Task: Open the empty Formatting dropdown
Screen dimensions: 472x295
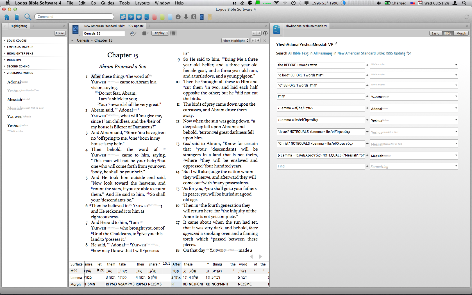Action: pos(414,167)
